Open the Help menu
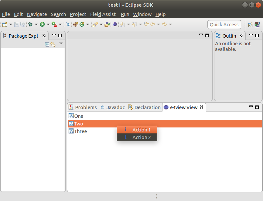 [x=160, y=14]
